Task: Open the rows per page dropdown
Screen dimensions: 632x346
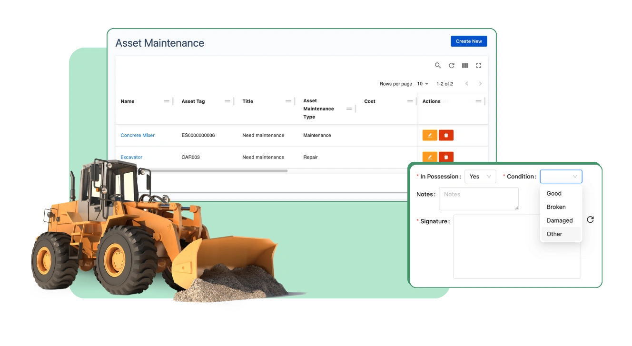Action: point(423,84)
